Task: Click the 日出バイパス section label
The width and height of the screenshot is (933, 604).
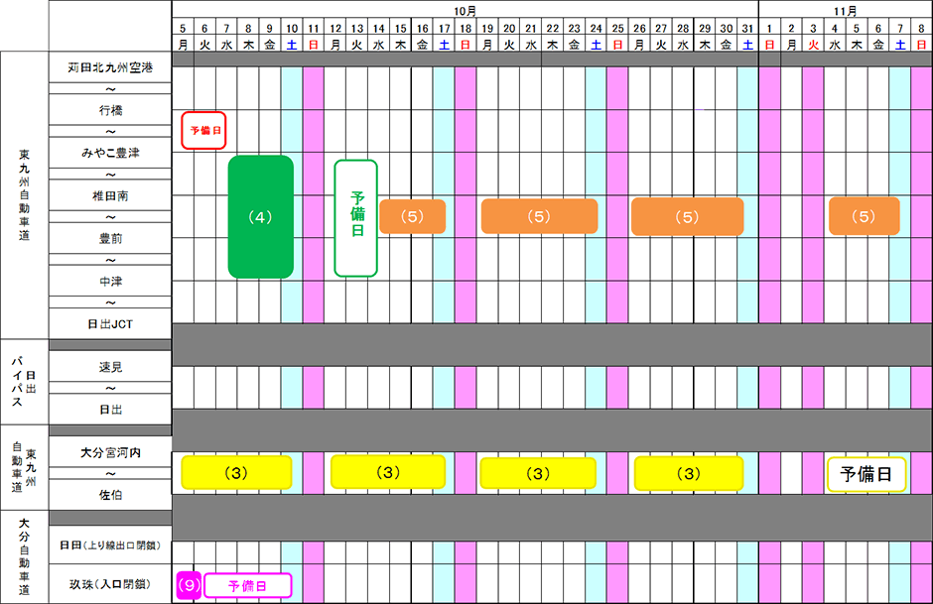Action: [24, 382]
